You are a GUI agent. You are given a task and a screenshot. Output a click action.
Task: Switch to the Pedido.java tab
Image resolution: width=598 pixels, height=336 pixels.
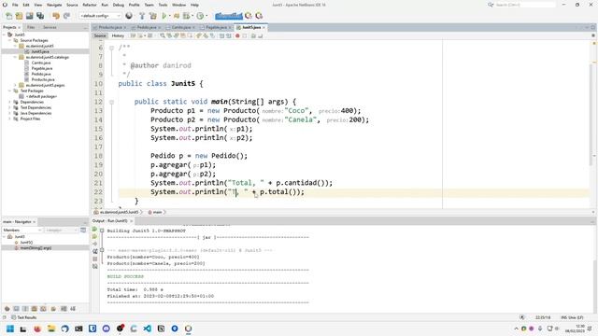147,27
